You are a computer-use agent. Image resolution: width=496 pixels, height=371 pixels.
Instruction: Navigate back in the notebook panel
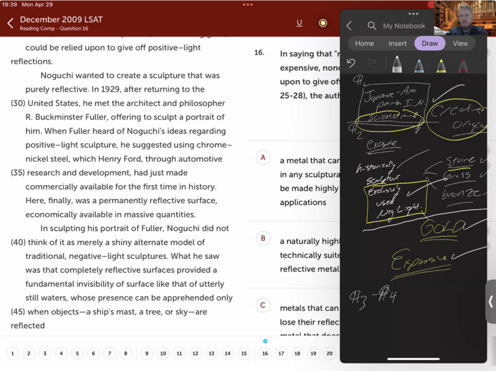(x=349, y=26)
